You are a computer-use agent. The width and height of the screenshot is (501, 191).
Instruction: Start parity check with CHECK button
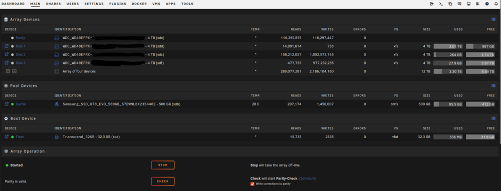tap(163, 181)
